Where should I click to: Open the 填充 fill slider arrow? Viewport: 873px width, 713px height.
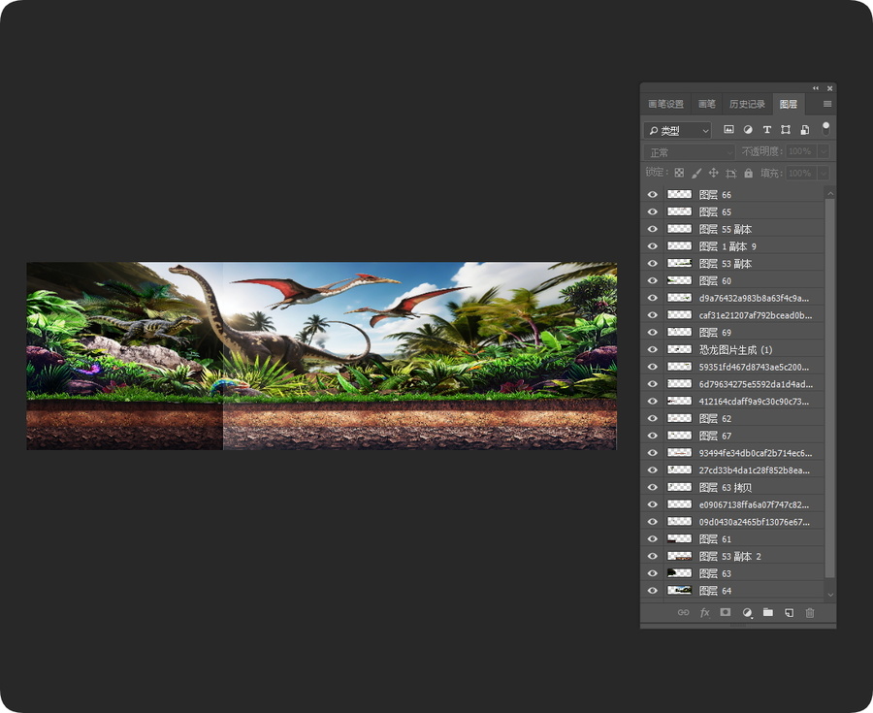click(824, 173)
